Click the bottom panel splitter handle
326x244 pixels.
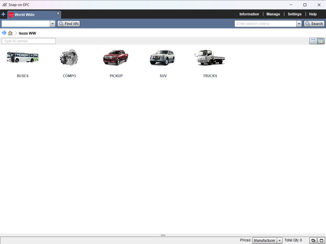(163, 235)
